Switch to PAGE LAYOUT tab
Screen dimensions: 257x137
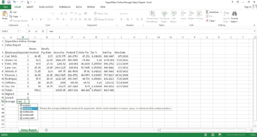click(x=46, y=7)
